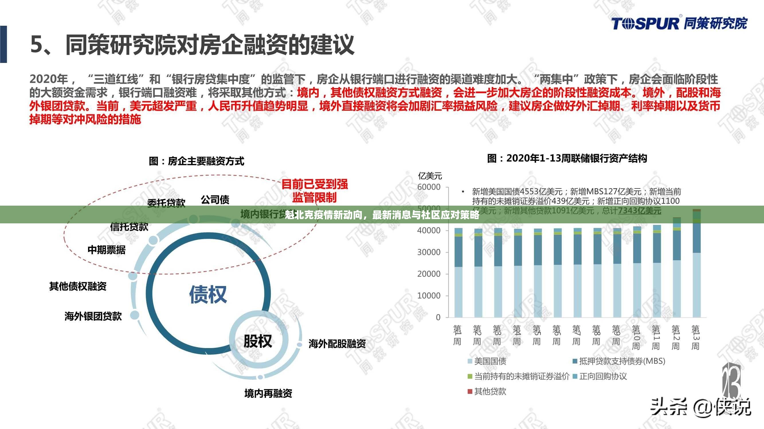Click the dot marker beside 其他债权融资
This screenshot has width=764, height=429.
point(133,276)
